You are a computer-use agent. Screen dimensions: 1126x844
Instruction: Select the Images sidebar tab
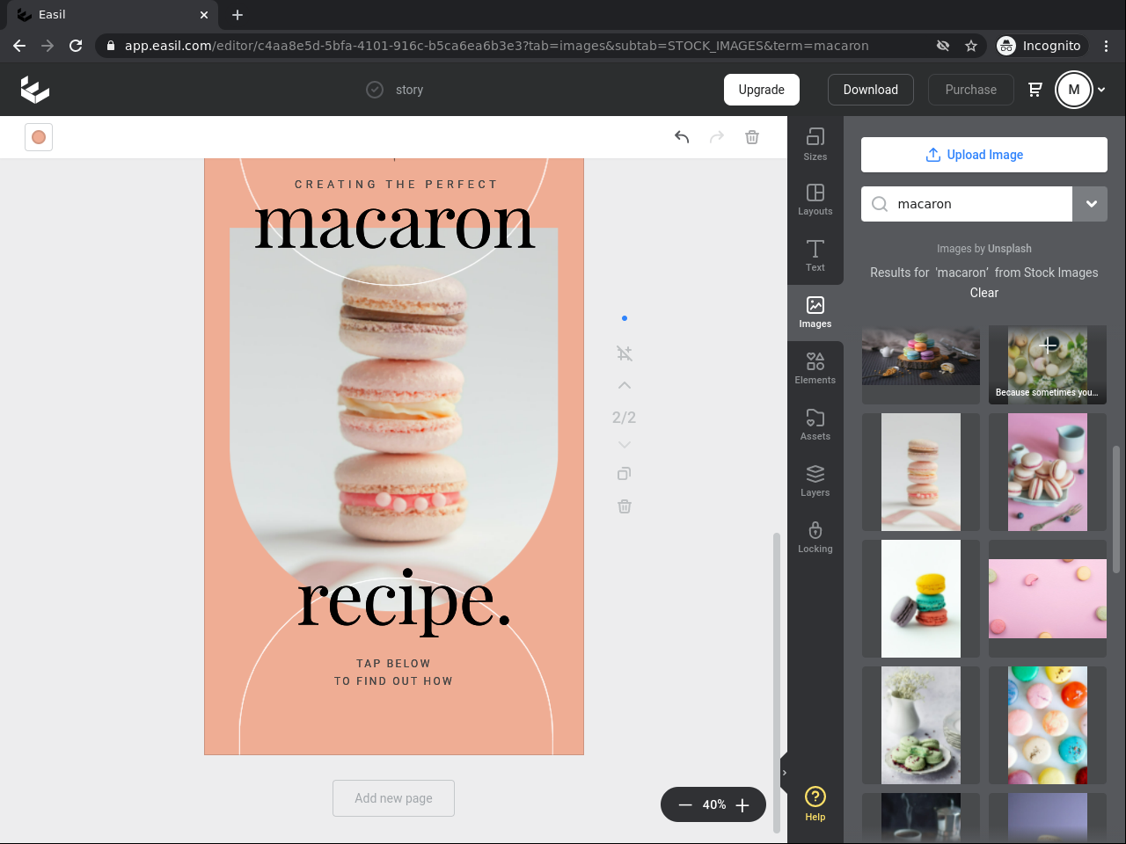[x=815, y=312]
